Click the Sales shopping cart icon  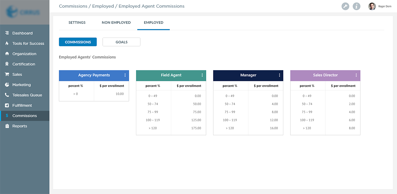7,74
